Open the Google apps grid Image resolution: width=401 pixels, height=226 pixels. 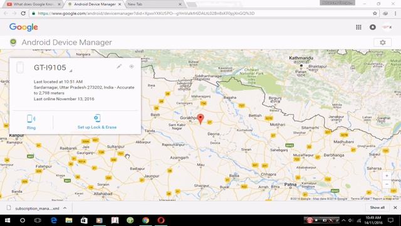[x=358, y=27]
